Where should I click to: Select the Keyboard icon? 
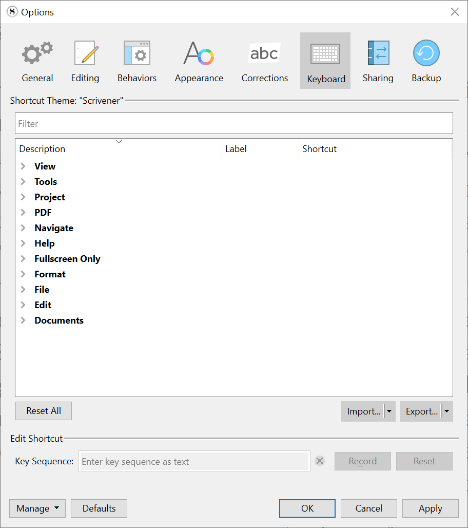[325, 61]
